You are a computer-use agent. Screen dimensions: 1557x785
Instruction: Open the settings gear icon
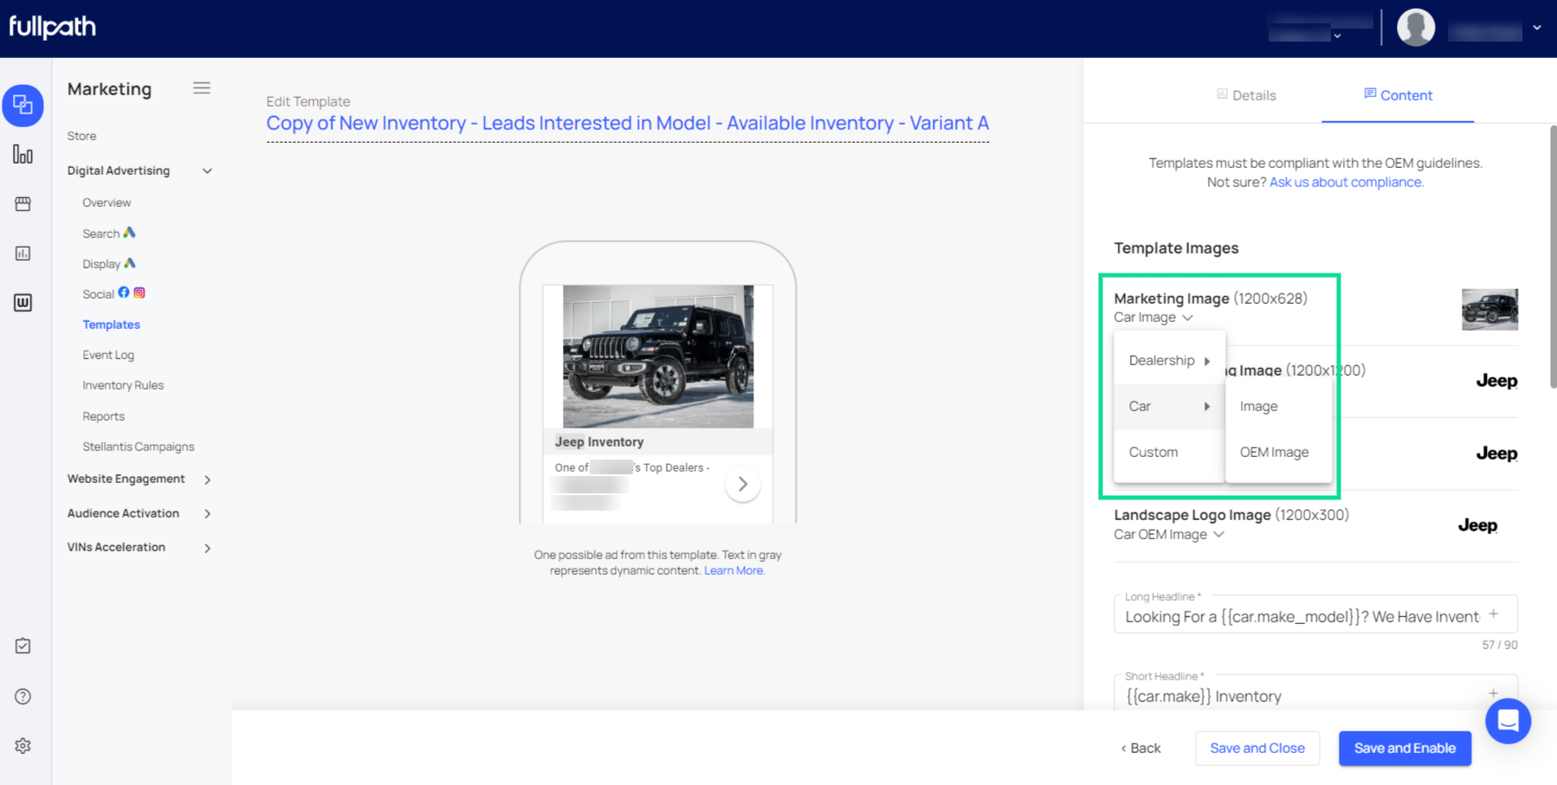[23, 745]
